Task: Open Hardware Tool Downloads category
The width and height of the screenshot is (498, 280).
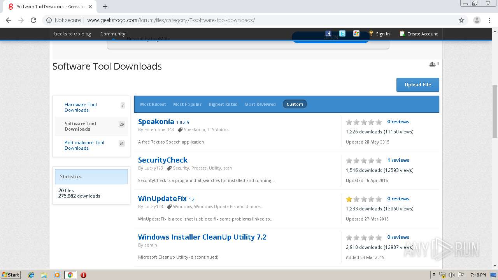Action: point(81,107)
